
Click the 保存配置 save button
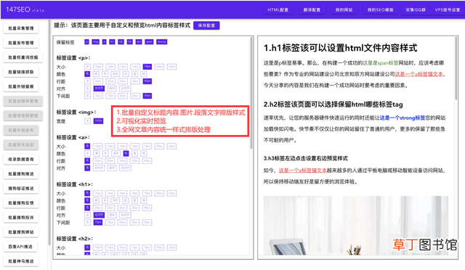click(x=206, y=25)
